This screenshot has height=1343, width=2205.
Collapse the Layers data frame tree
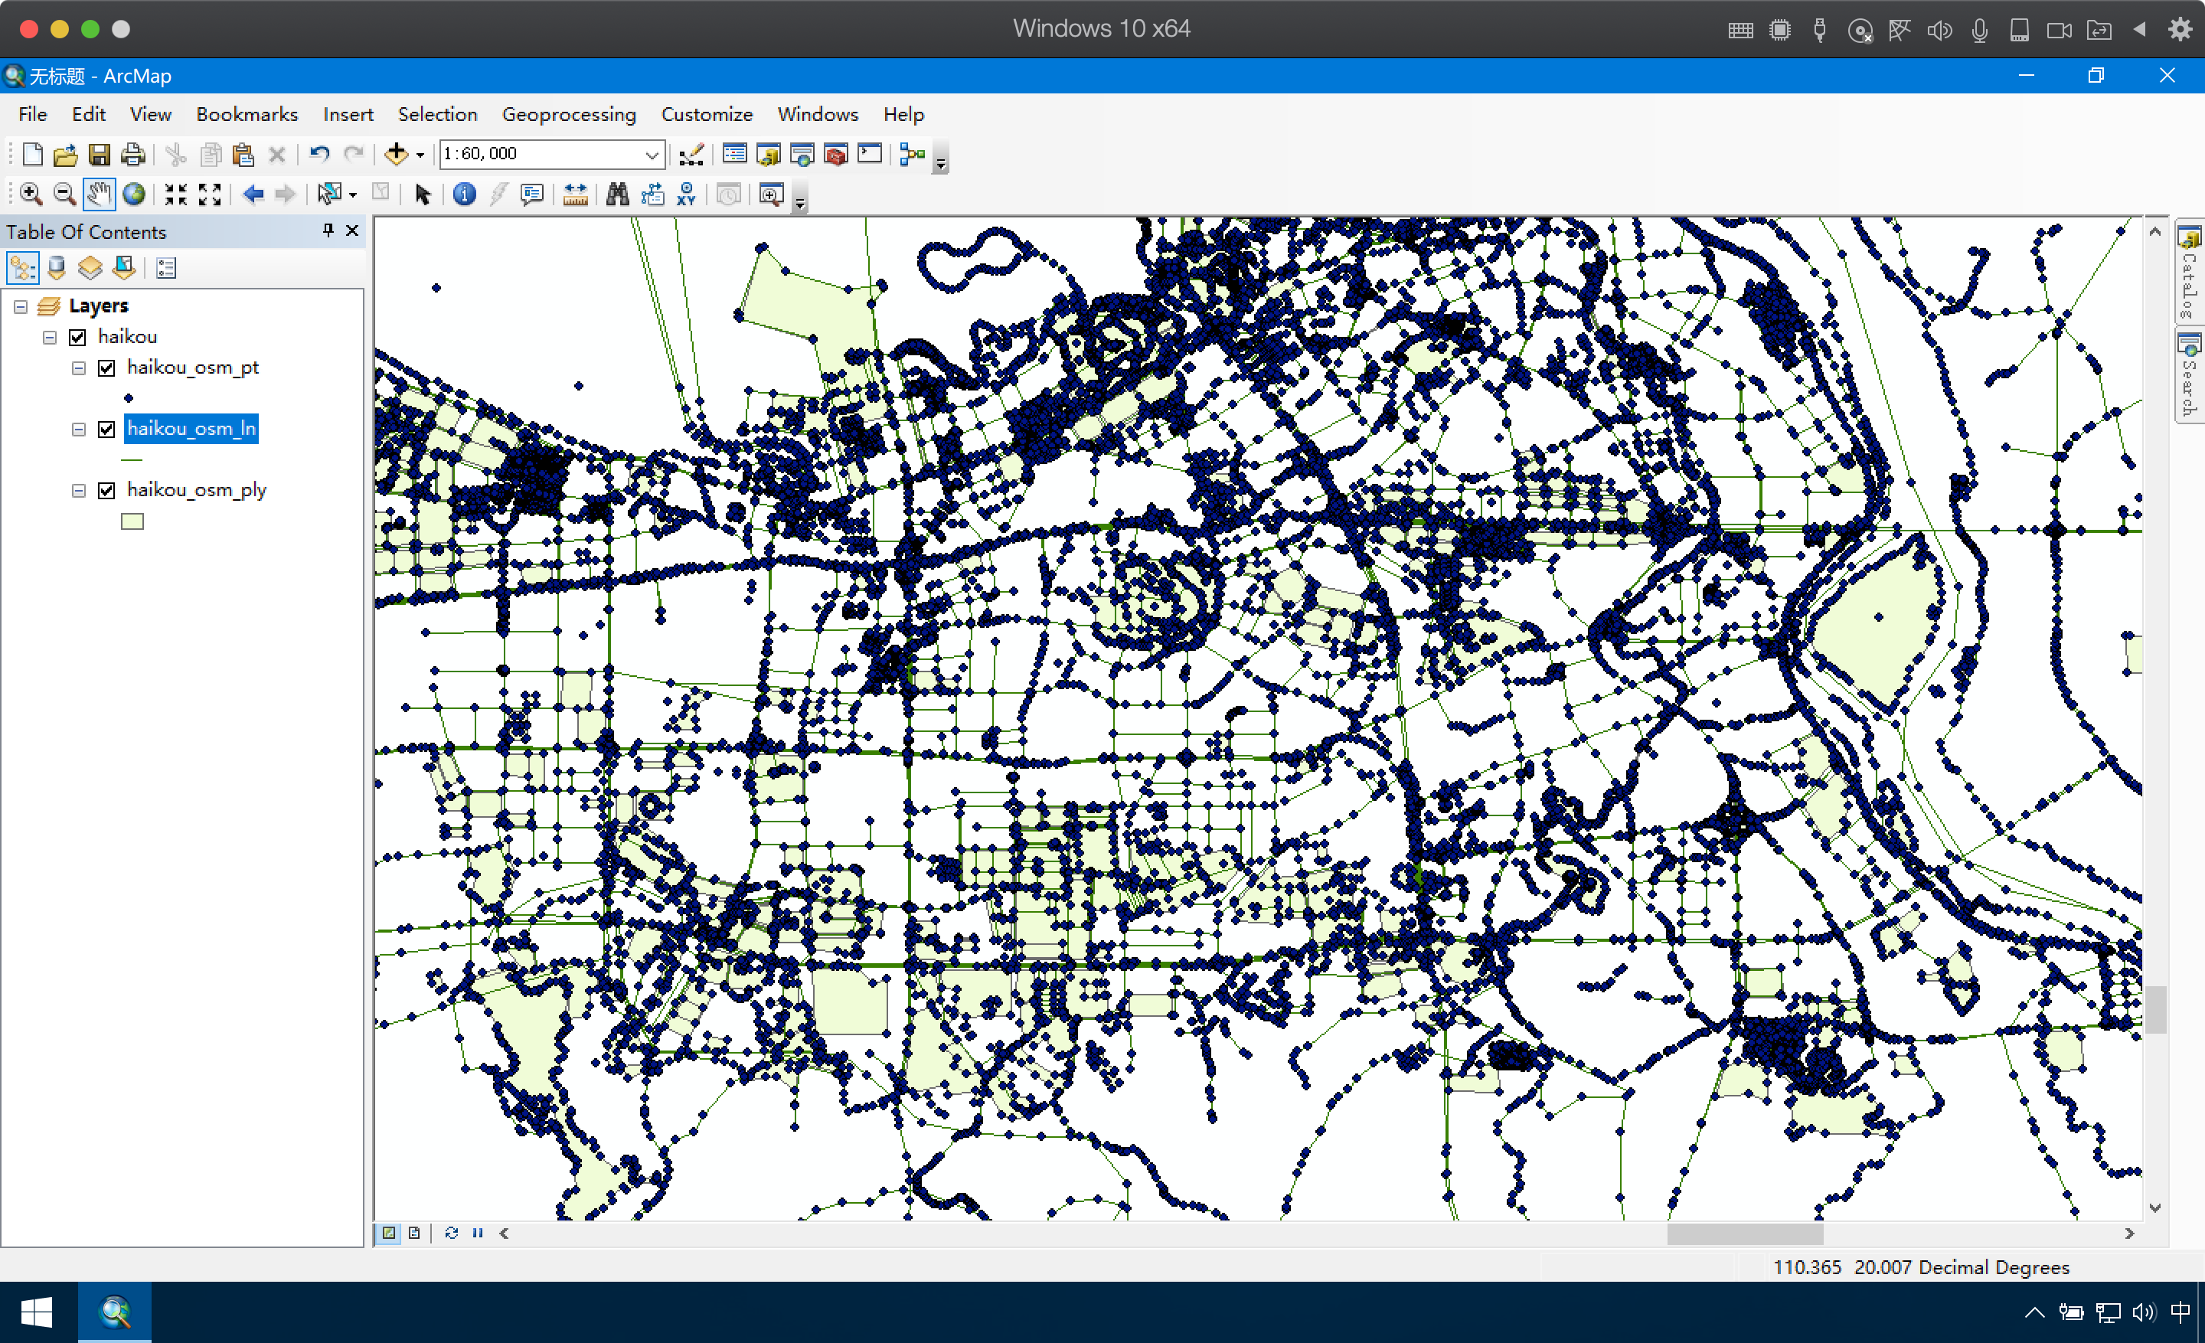click(21, 307)
